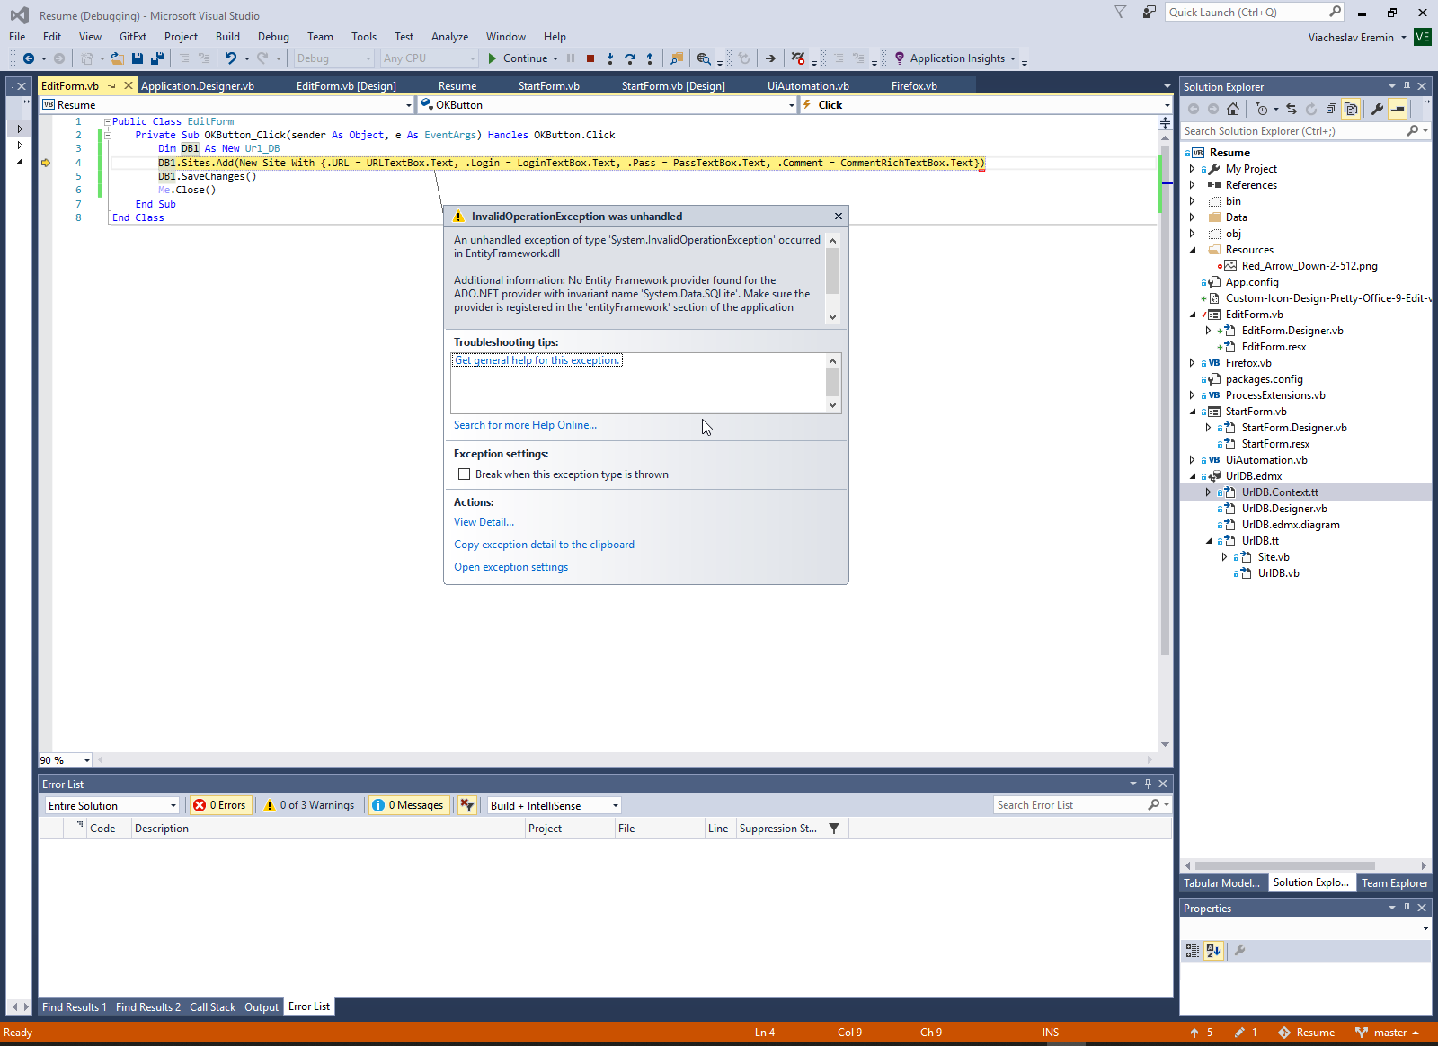Click the feedback icon beside Quick Launch

(x=1149, y=12)
